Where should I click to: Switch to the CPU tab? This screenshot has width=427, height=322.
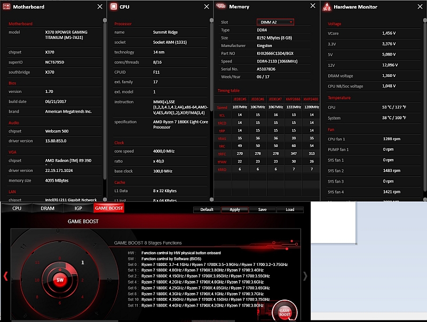point(17,208)
